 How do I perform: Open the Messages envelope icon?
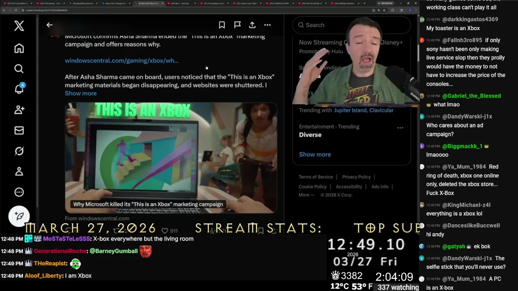pyautogui.click(x=19, y=131)
